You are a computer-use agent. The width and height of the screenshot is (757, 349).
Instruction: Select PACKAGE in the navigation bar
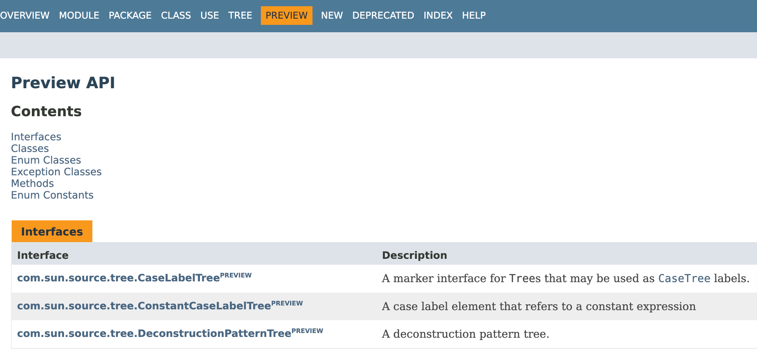[x=130, y=16]
